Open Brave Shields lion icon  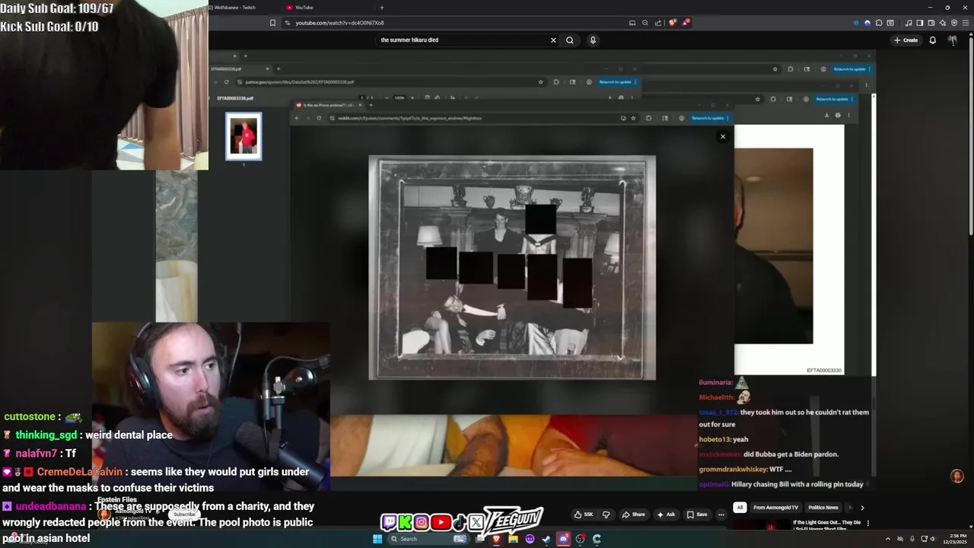(x=673, y=23)
